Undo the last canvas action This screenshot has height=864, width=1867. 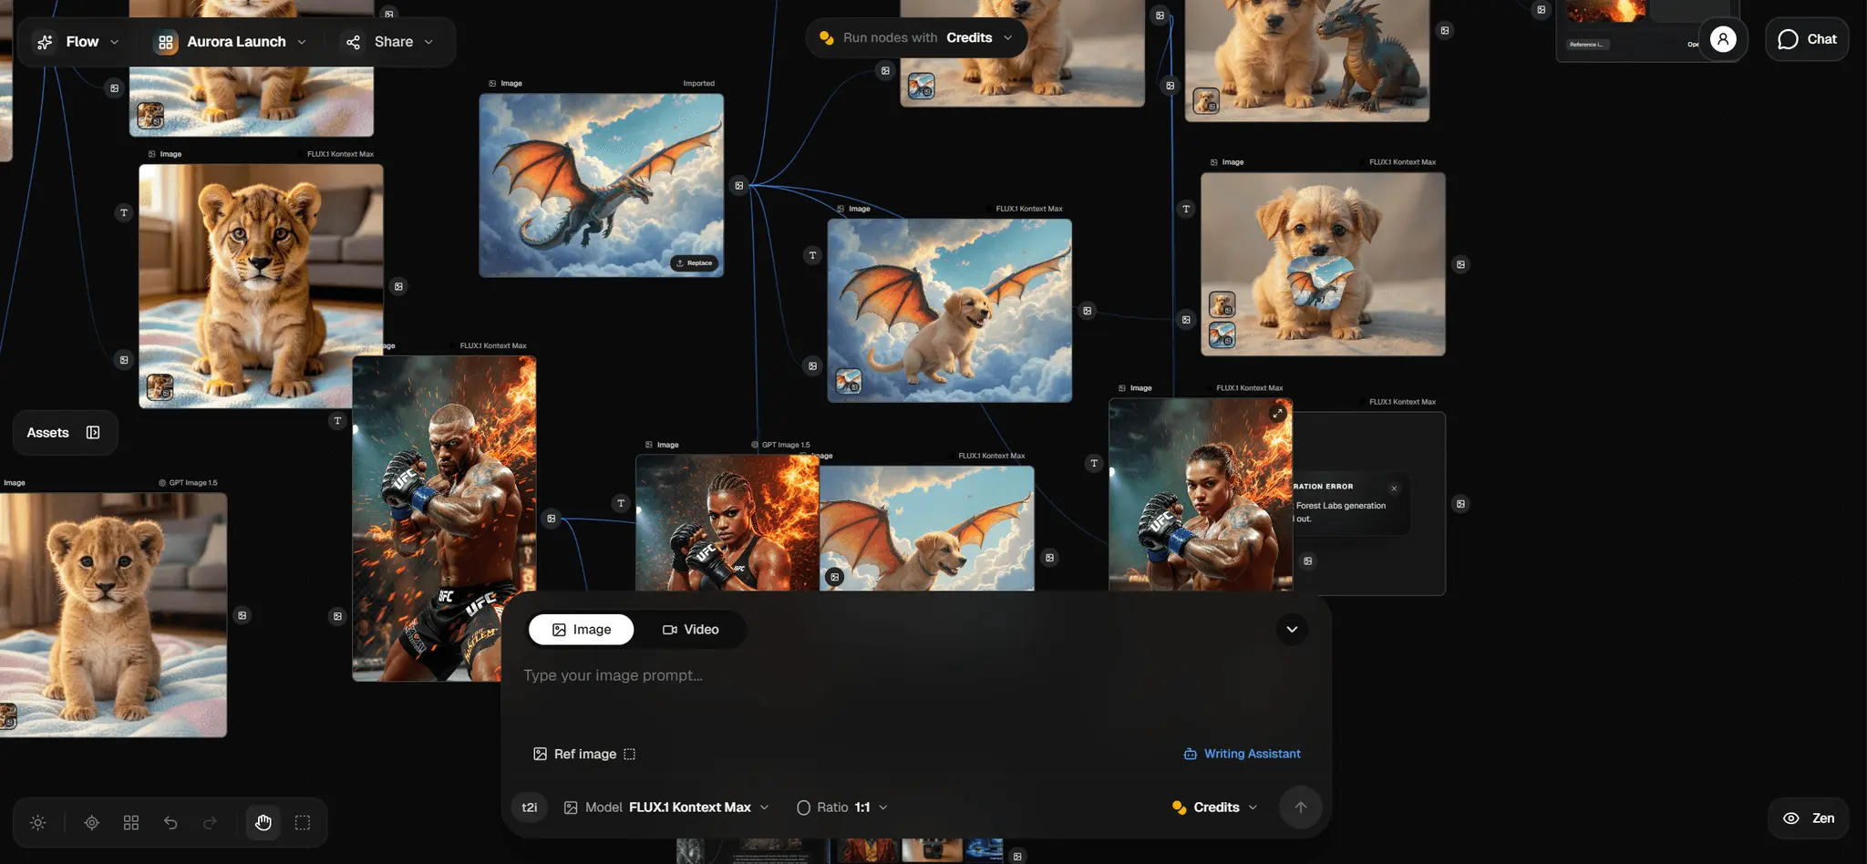(x=170, y=822)
